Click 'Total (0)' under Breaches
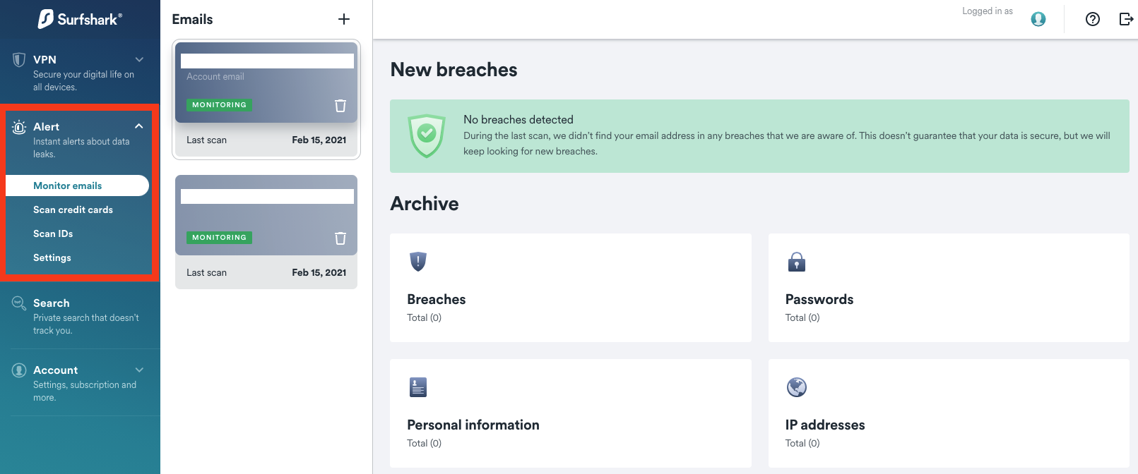The image size is (1138, 474). point(424,318)
